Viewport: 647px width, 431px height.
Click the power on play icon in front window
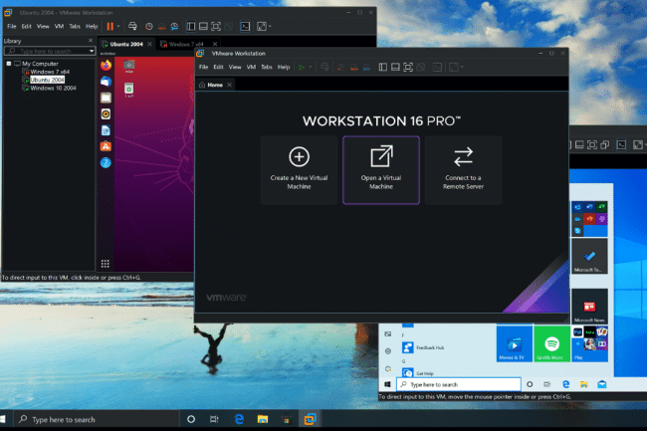tap(302, 68)
